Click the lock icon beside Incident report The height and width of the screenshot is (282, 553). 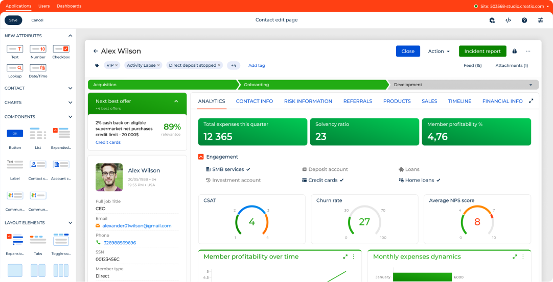coord(515,51)
